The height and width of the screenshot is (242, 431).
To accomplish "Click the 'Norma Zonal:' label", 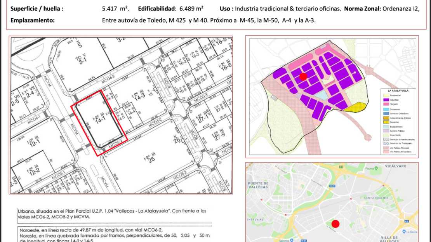I will tap(363, 9).
